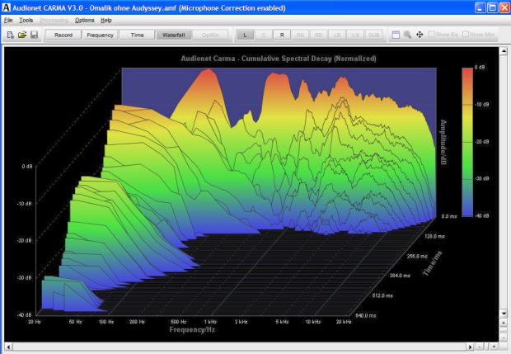Click the 128.0 ms time axis label
This screenshot has width=511, height=354.
click(x=434, y=236)
